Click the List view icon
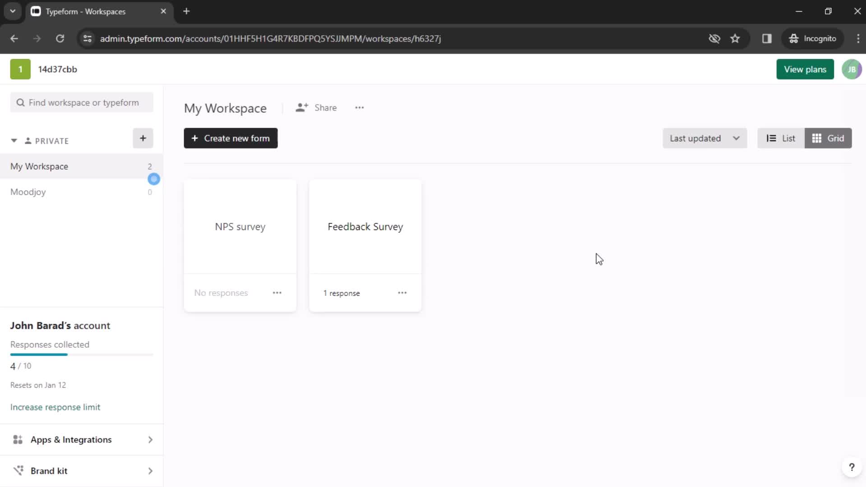 [x=781, y=138]
